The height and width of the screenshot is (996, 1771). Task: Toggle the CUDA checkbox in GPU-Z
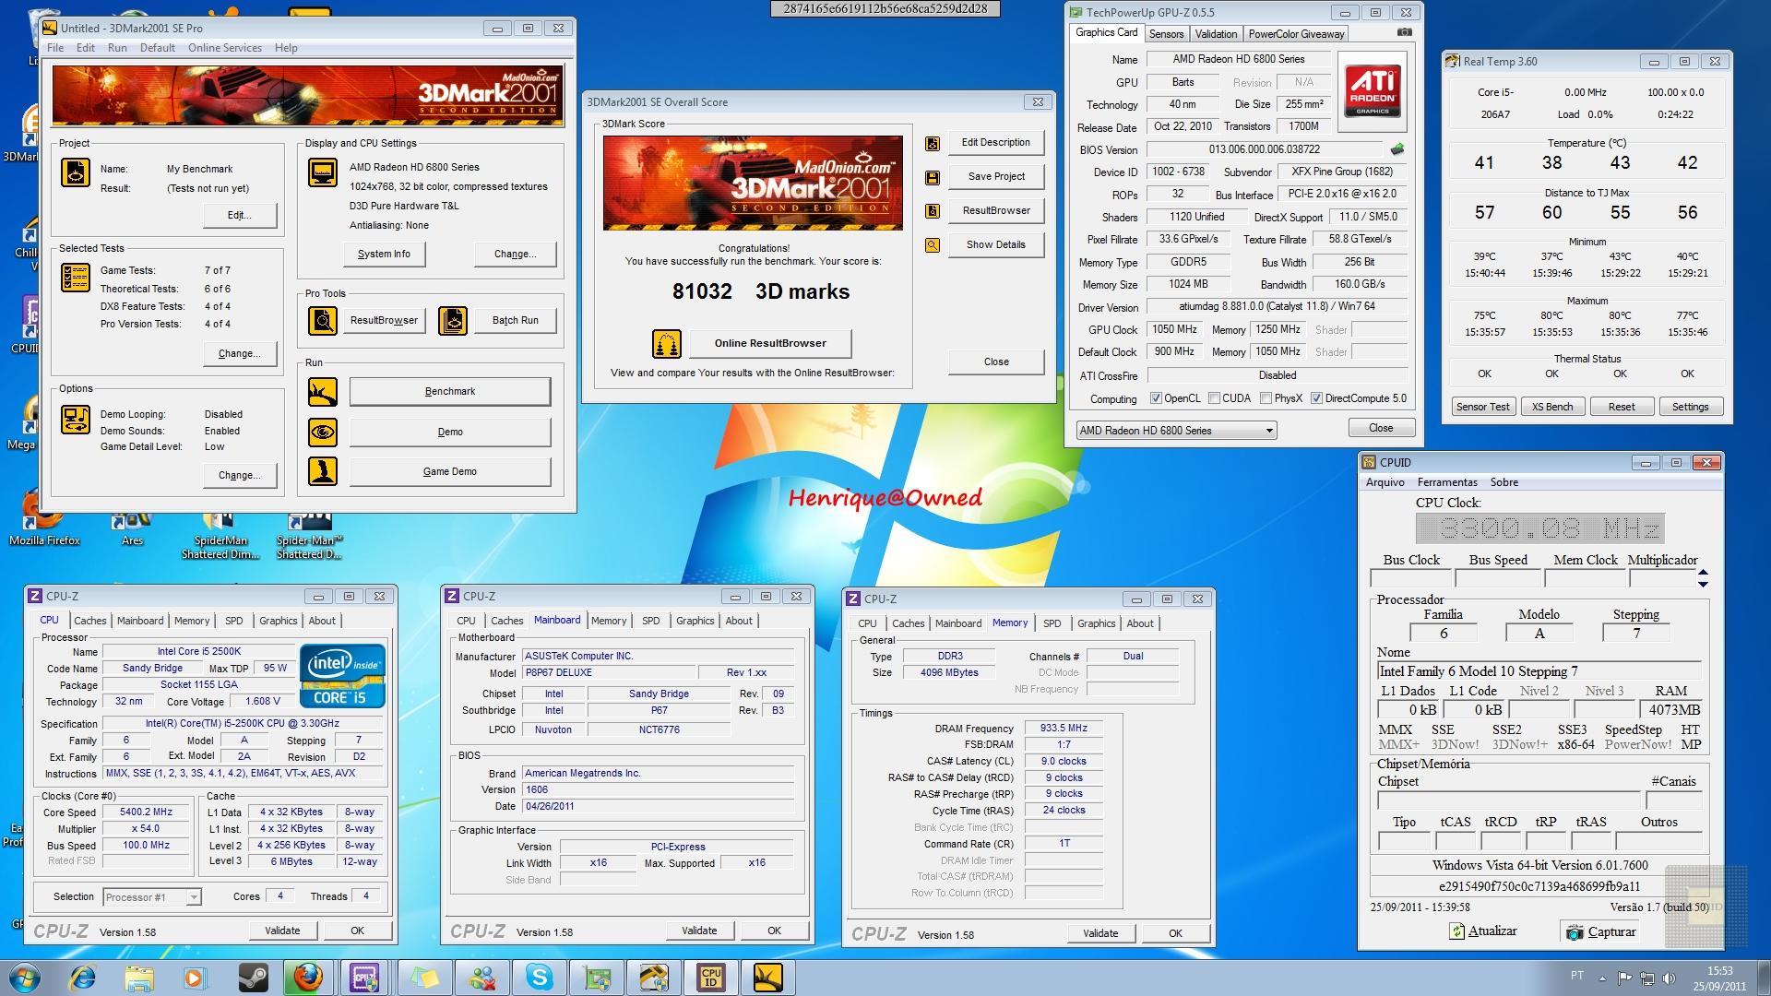(x=1214, y=398)
